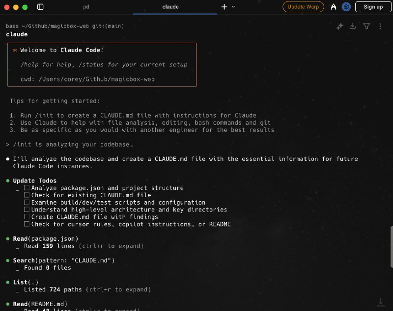The image size is (393, 311).
Task: Click tip 2 about file analysis
Action: 140,123
